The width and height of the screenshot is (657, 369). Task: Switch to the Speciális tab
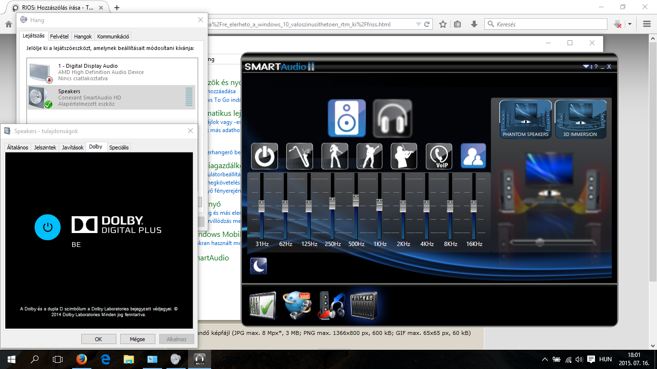119,148
